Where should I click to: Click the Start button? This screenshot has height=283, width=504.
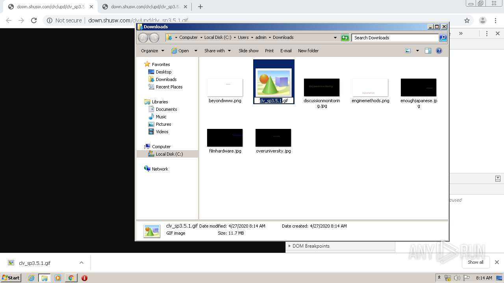pos(11,278)
